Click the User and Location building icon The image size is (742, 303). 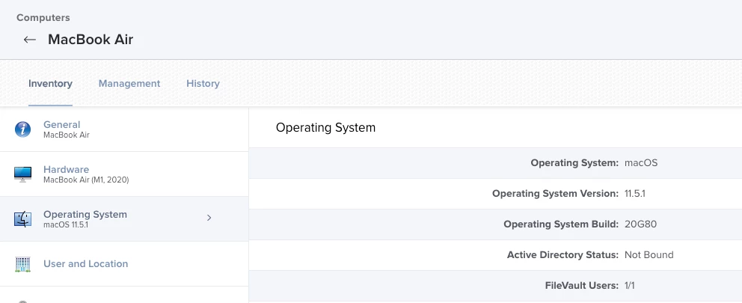pos(22,264)
